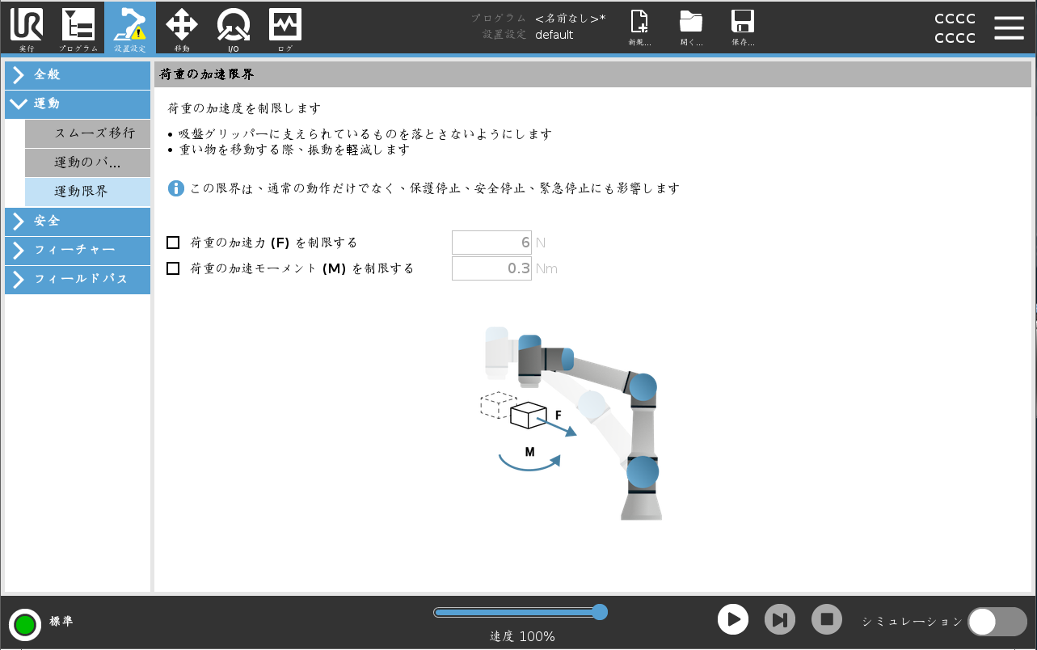1037x650 pixels.
Task: Open the ログ (Log) view
Action: (x=284, y=27)
